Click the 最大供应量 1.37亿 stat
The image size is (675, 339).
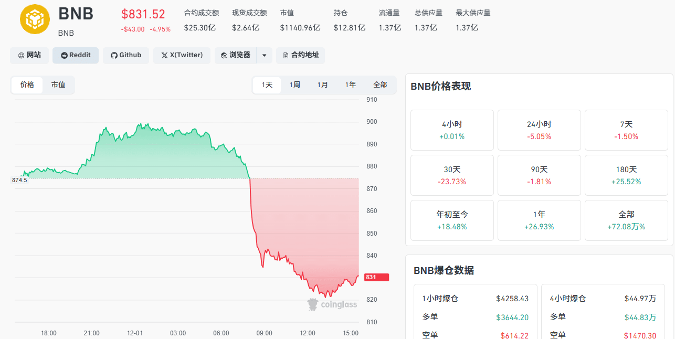point(473,20)
